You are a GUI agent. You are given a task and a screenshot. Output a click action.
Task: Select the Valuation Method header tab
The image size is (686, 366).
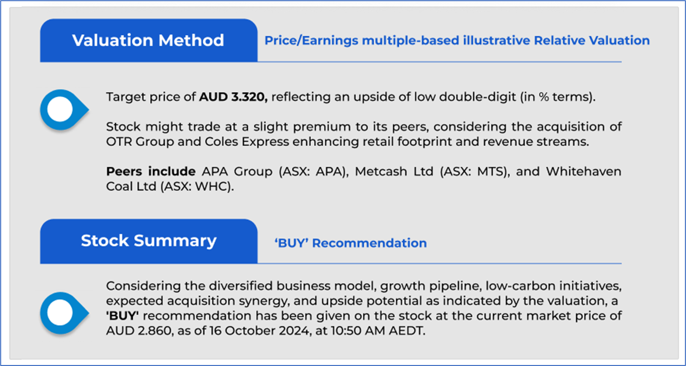(x=148, y=40)
